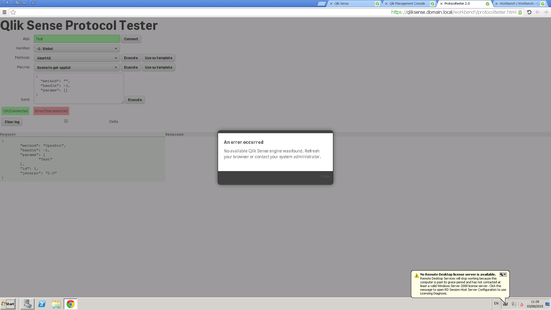Image resolution: width=551 pixels, height=310 pixels.
Task: Open the Remote Desktop license warning balloon
Action: coord(460,284)
